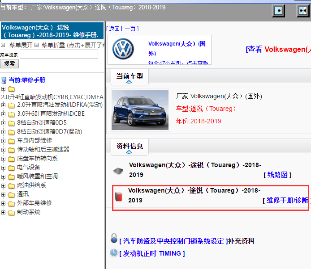The width and height of the screenshot is (311, 269).
Task: Open the 线路图 link
Action: (x=277, y=175)
